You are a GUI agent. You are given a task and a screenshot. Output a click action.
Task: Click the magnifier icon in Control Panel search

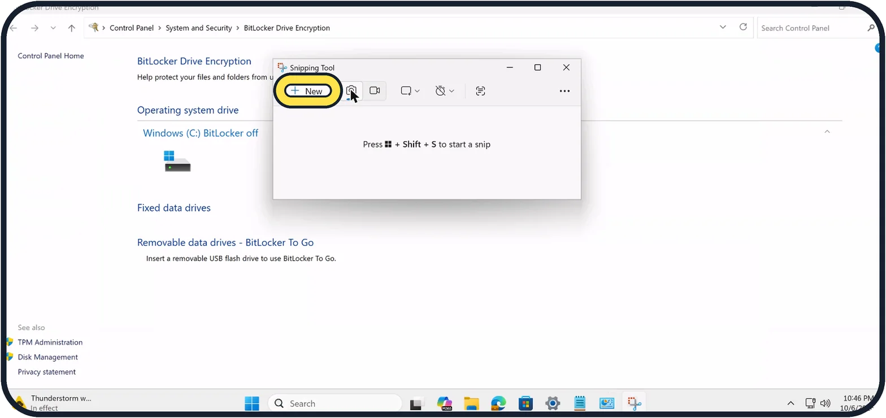click(871, 28)
